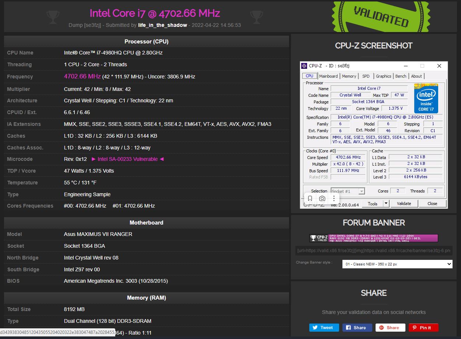Switch to the CPU tab in CPU-Z

point(309,76)
